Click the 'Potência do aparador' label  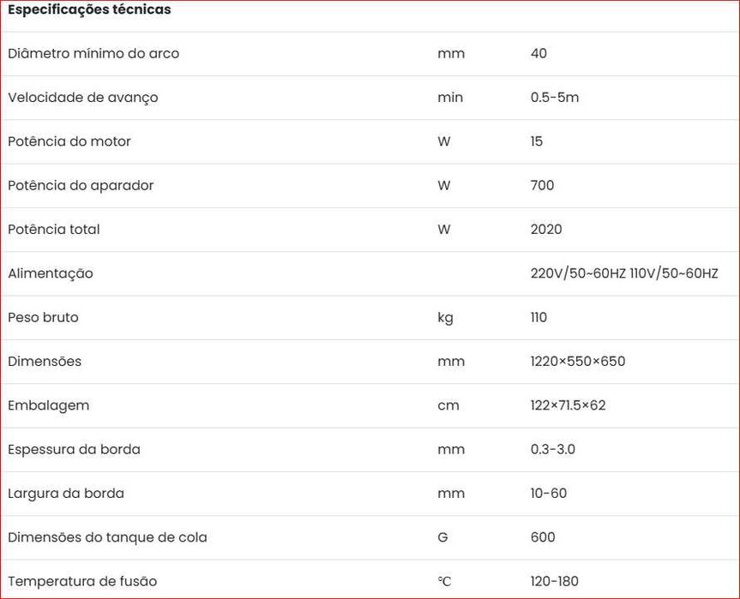(x=81, y=185)
